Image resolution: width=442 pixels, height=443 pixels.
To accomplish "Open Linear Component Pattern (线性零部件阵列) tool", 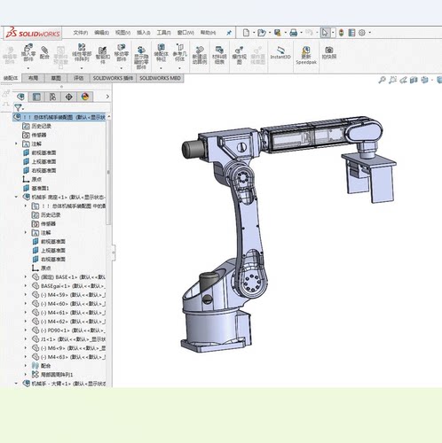I will [x=82, y=52].
